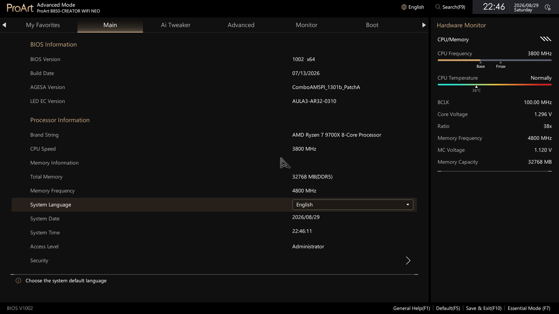Click the Search magnifier icon
This screenshot has width=559, height=314.
point(438,7)
